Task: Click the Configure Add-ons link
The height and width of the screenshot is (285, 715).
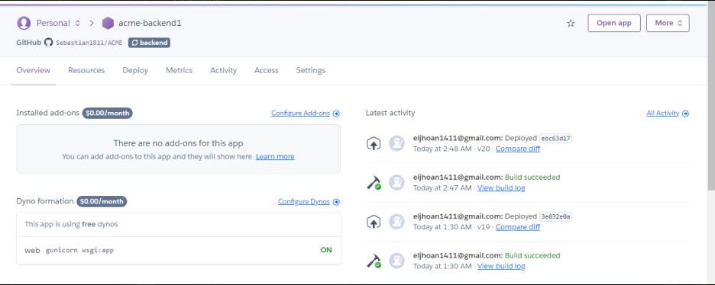Action: (300, 114)
